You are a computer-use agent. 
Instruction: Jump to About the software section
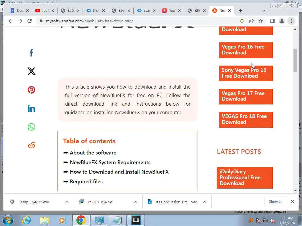[x=93, y=153]
